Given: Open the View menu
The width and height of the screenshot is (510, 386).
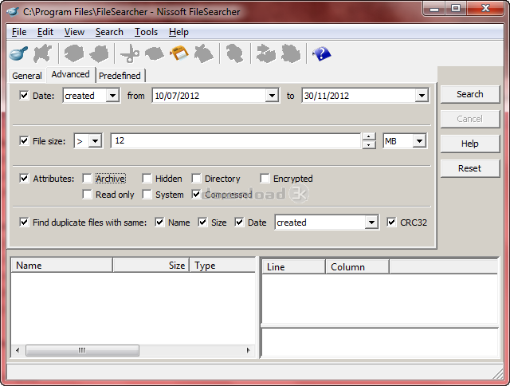Looking at the screenshot, I should 74,32.
